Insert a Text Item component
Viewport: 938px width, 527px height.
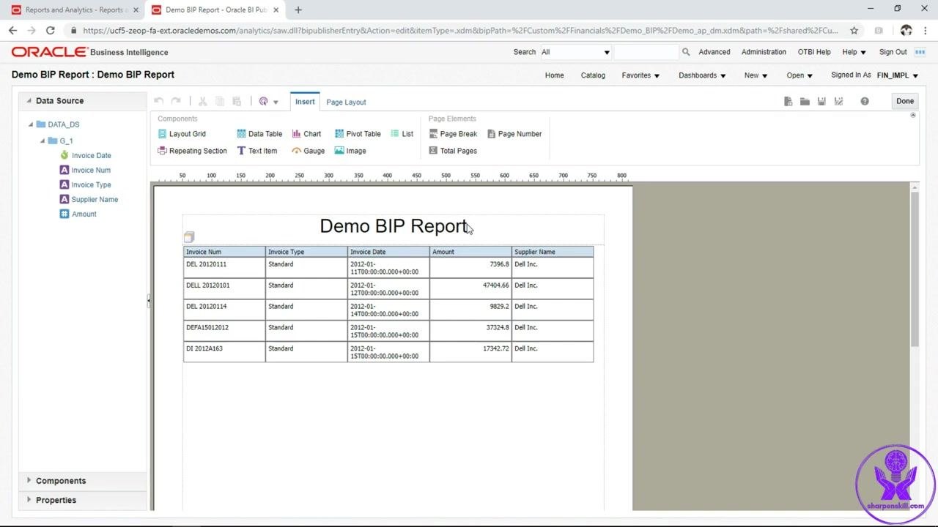(256, 151)
